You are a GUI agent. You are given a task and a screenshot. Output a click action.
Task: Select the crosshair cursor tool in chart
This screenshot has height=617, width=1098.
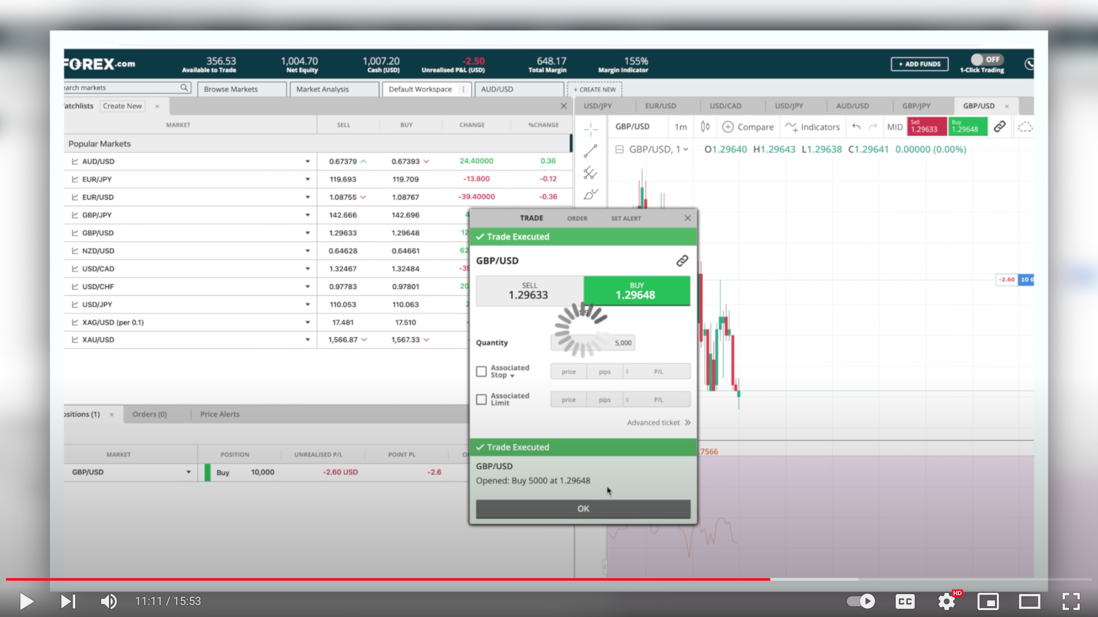[x=590, y=129]
